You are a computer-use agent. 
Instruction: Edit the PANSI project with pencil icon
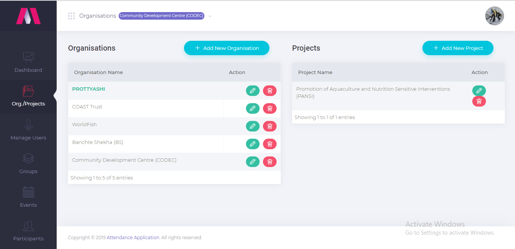[479, 91]
